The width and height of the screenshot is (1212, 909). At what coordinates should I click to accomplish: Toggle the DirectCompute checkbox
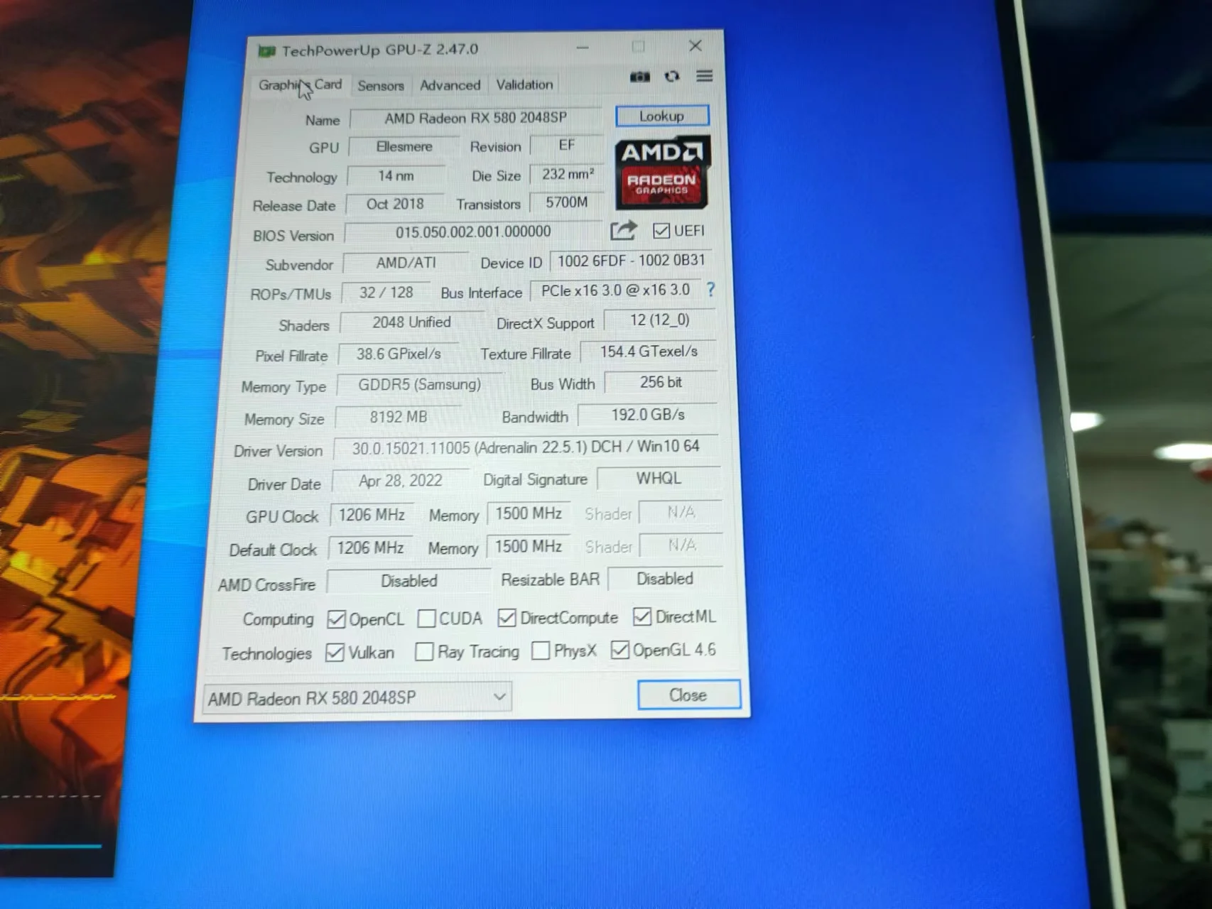tap(507, 618)
